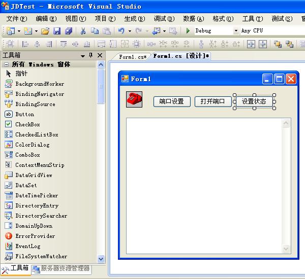The height and width of the screenshot is (279, 305).
Task: Open the Undo history dropdown arrow
Action: [x=130, y=31]
